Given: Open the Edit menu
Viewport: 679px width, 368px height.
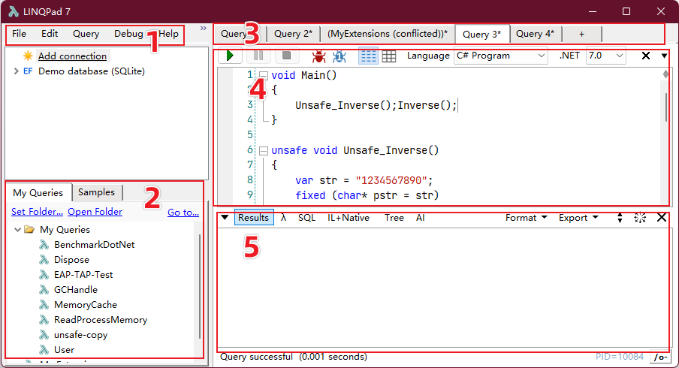Looking at the screenshot, I should tap(50, 34).
